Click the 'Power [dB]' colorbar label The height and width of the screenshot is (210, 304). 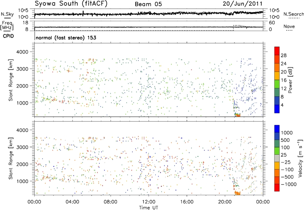(x=290, y=80)
